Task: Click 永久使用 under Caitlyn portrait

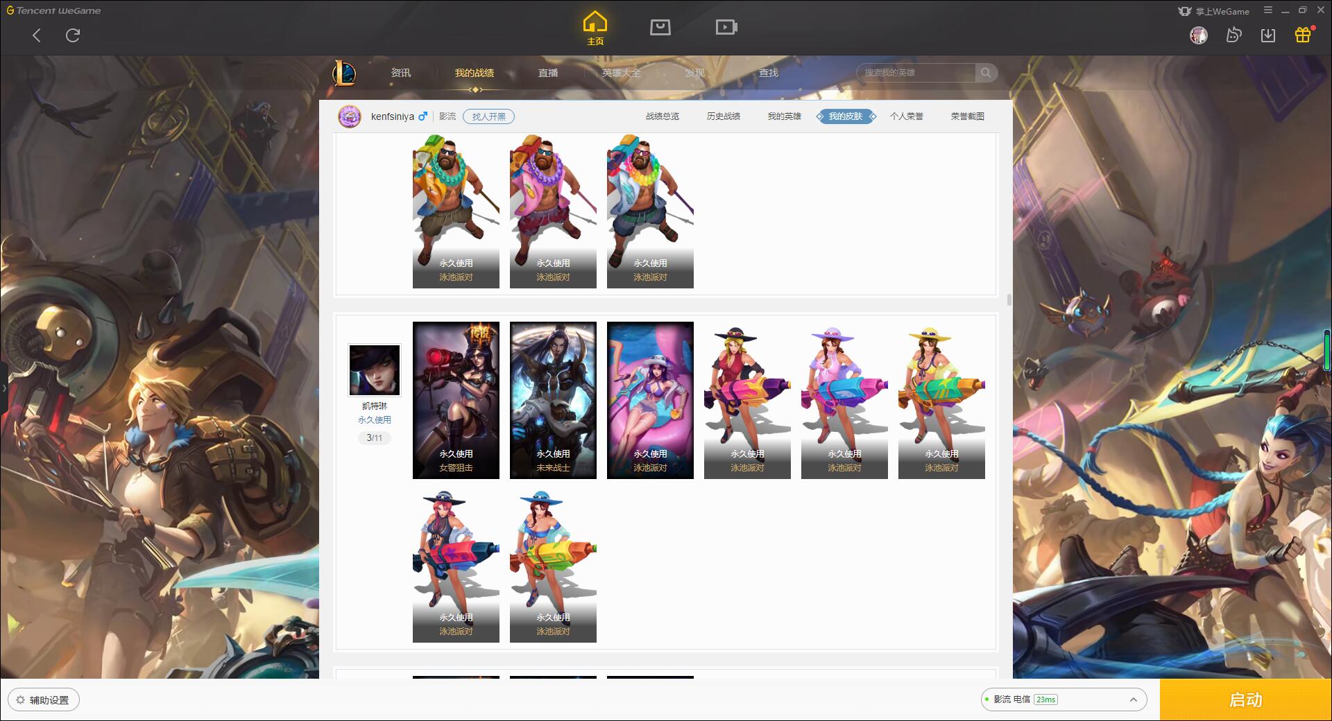Action: coord(375,420)
